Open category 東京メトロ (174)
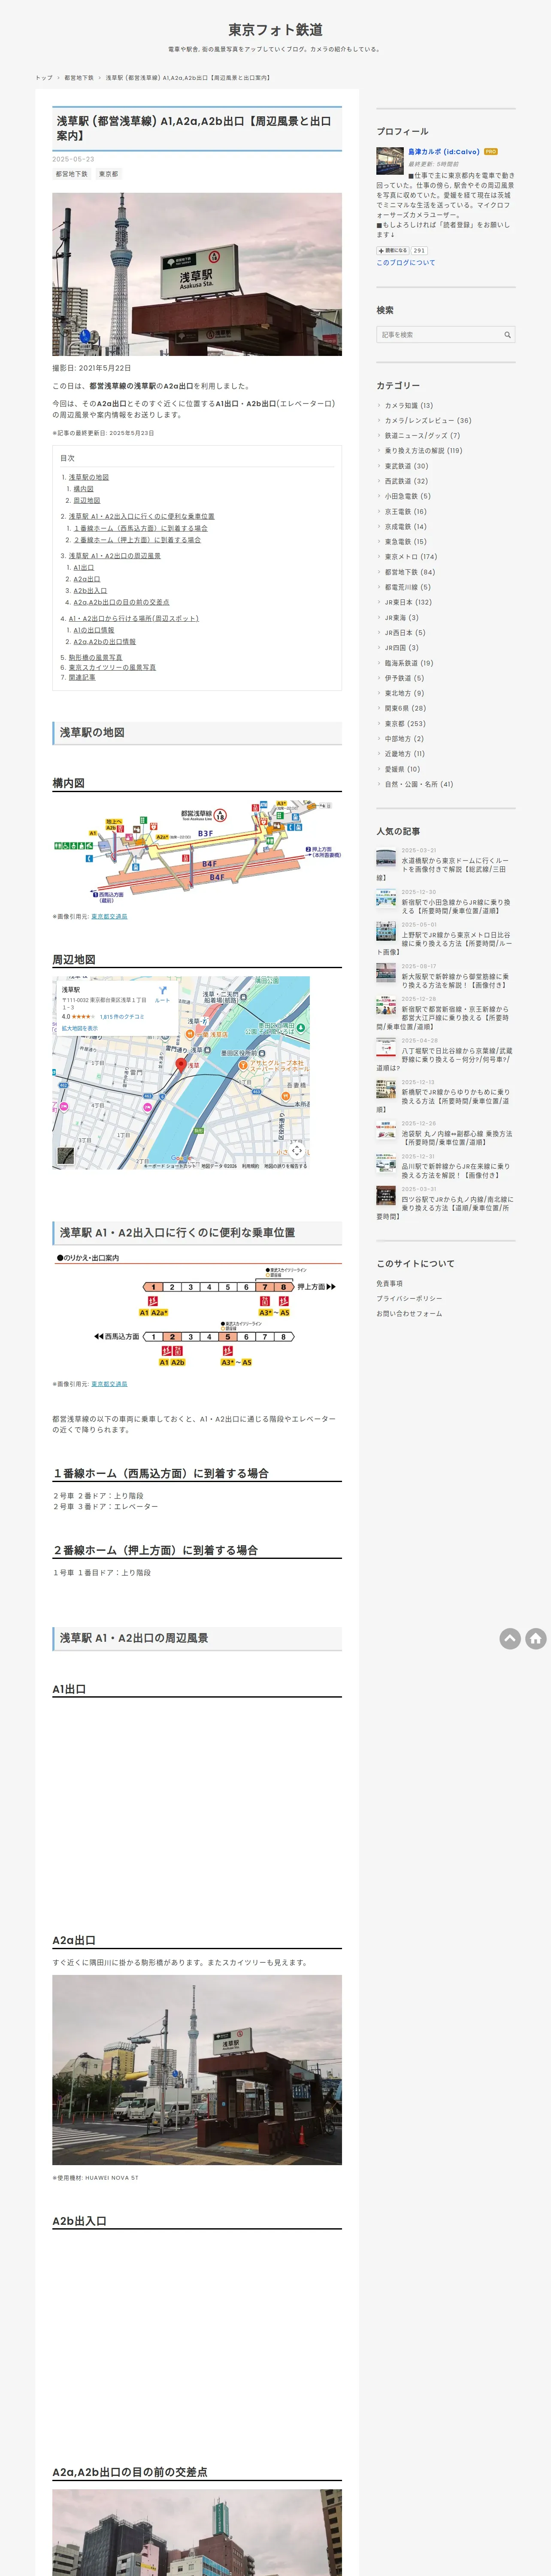This screenshot has width=551, height=2576. click(411, 557)
